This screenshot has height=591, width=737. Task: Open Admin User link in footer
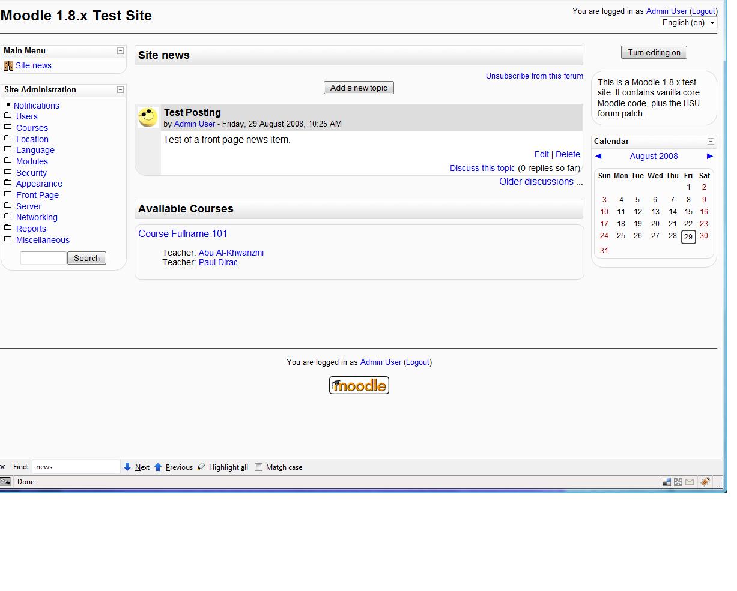[381, 362]
